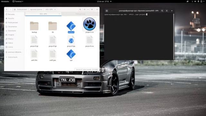The height and width of the screenshot is (116, 206).
Task: Open the Terminal app menu in top bar
Action: coord(18,1)
